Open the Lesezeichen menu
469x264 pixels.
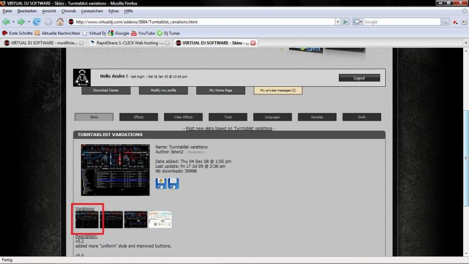(x=92, y=11)
